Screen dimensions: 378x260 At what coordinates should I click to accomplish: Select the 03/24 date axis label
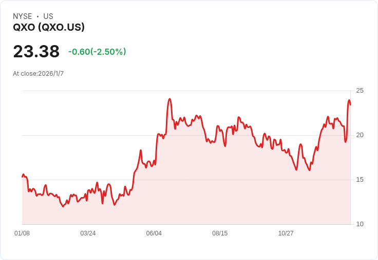pyautogui.click(x=88, y=233)
